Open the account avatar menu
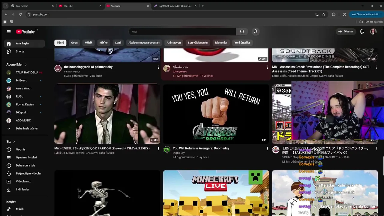Viewport: 384px width, 216px height. [x=373, y=31]
